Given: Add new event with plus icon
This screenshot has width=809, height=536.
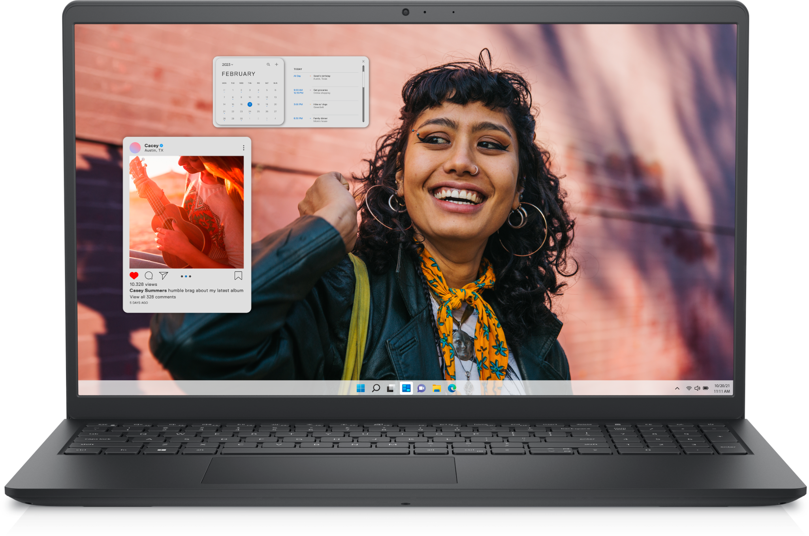Looking at the screenshot, I should click(277, 64).
